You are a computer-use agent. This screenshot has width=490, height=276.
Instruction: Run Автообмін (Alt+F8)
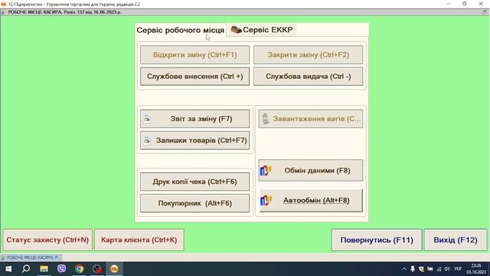pyautogui.click(x=311, y=200)
